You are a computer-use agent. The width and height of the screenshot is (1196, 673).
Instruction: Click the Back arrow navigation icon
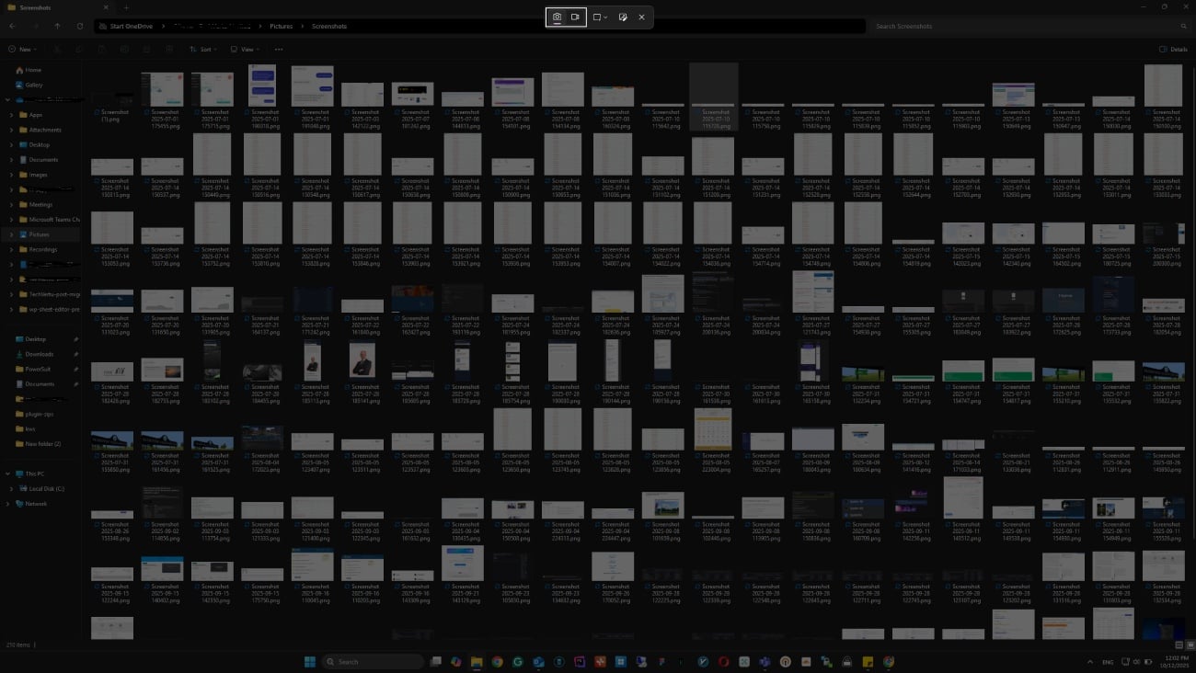(x=12, y=27)
